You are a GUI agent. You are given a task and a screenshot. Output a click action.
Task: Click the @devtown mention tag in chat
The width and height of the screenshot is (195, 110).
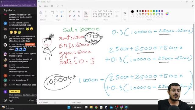pos(30,44)
